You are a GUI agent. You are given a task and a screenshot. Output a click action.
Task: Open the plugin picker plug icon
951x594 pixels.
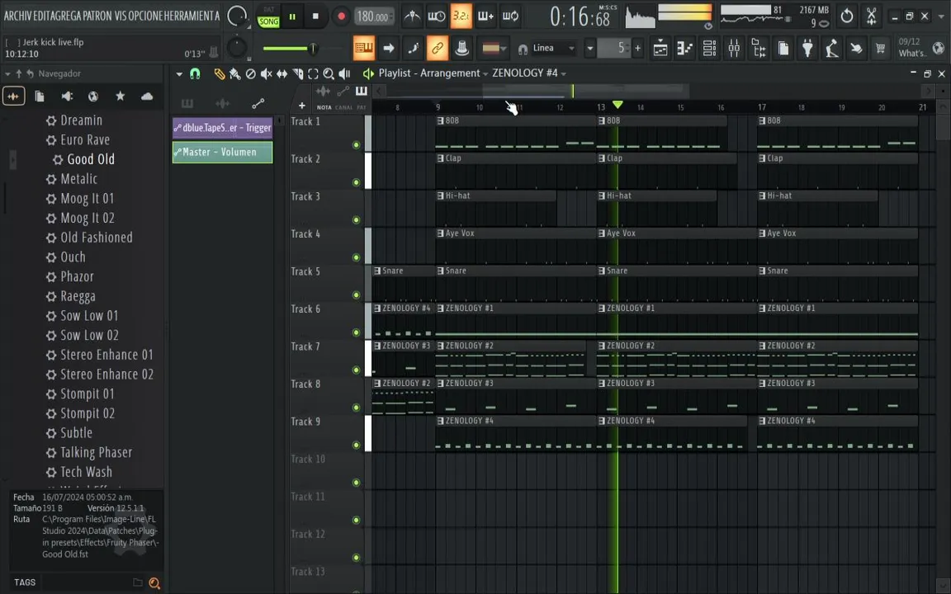click(807, 48)
